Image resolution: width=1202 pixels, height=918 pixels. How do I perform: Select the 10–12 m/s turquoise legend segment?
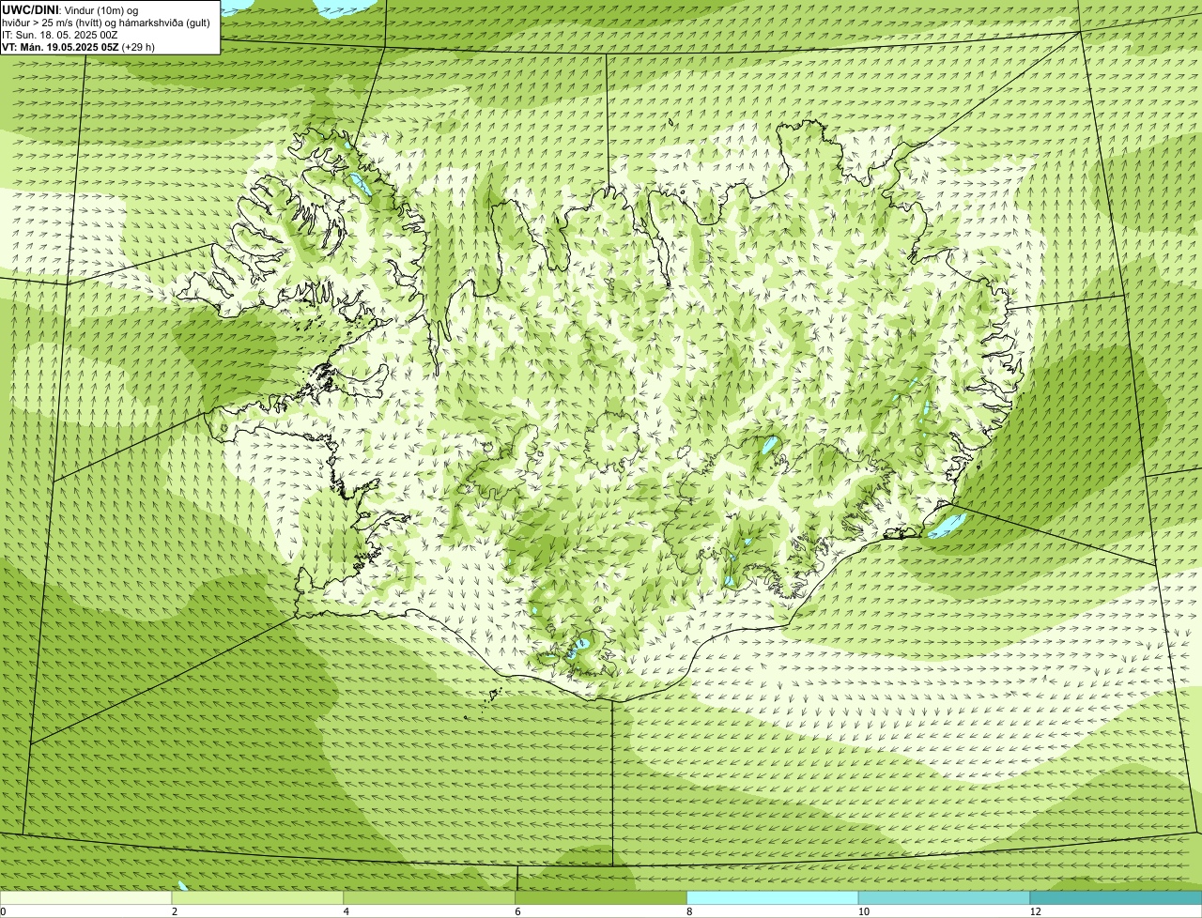click(944, 898)
